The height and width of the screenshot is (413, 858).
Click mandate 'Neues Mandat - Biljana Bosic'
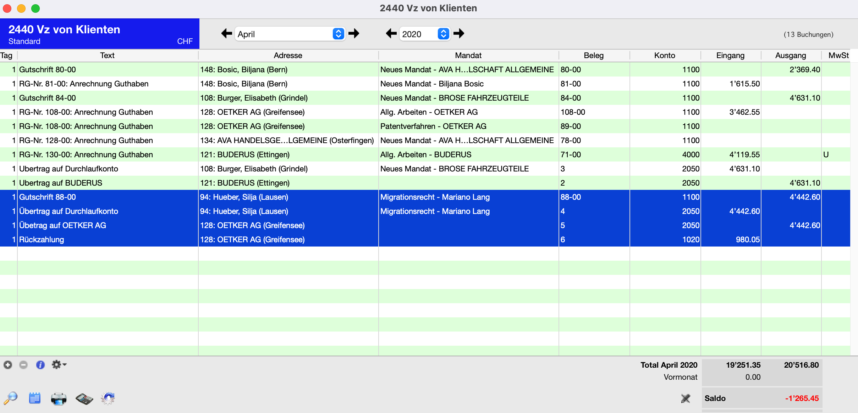pyautogui.click(x=432, y=84)
